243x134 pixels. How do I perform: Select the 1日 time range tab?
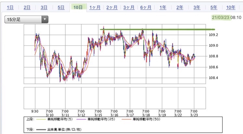point(10,7)
